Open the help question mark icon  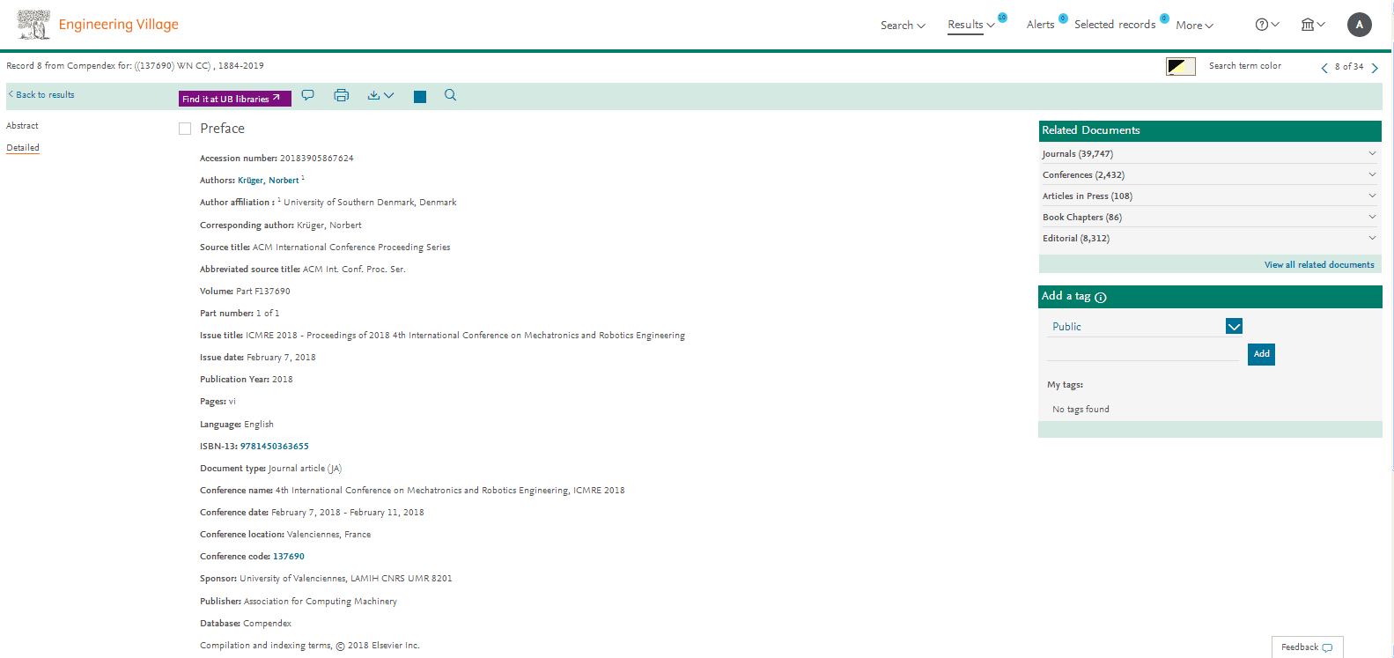[1262, 25]
